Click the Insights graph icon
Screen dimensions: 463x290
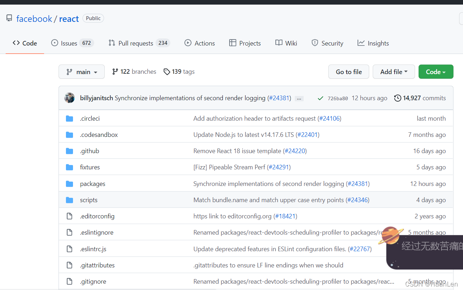[361, 43]
